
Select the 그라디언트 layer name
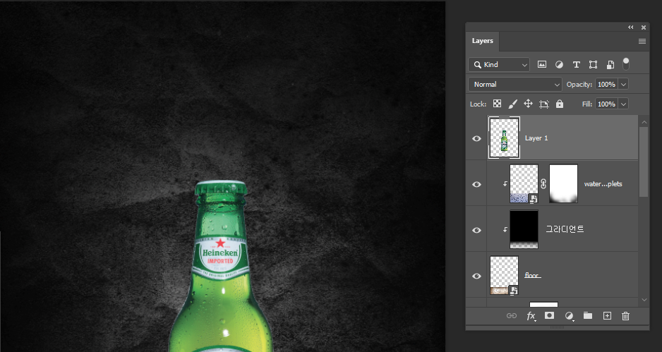[x=565, y=229]
